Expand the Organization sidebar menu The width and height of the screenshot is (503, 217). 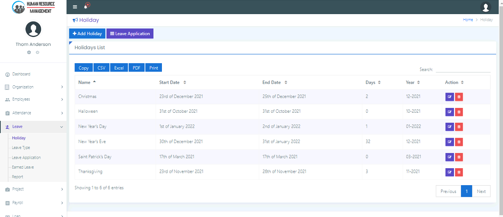33,87
